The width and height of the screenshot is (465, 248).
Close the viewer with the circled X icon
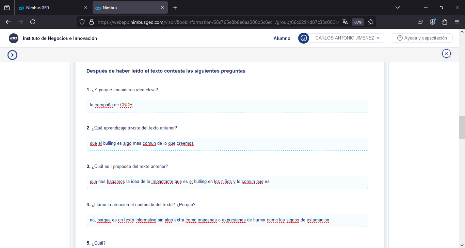[446, 53]
